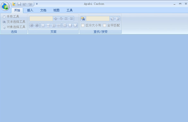Click the search text input field
This screenshot has width=188, height=122.
(98, 19)
